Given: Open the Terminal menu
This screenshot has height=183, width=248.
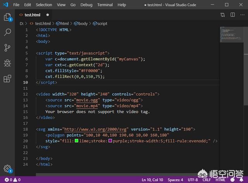Looking at the screenshot, I should [x=105, y=5].
